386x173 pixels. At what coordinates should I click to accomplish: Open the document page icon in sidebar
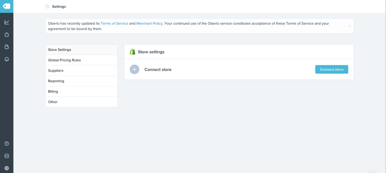(x=7, y=47)
